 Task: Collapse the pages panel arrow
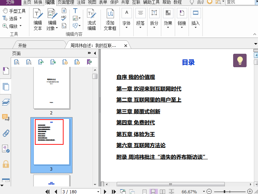[95, 53]
